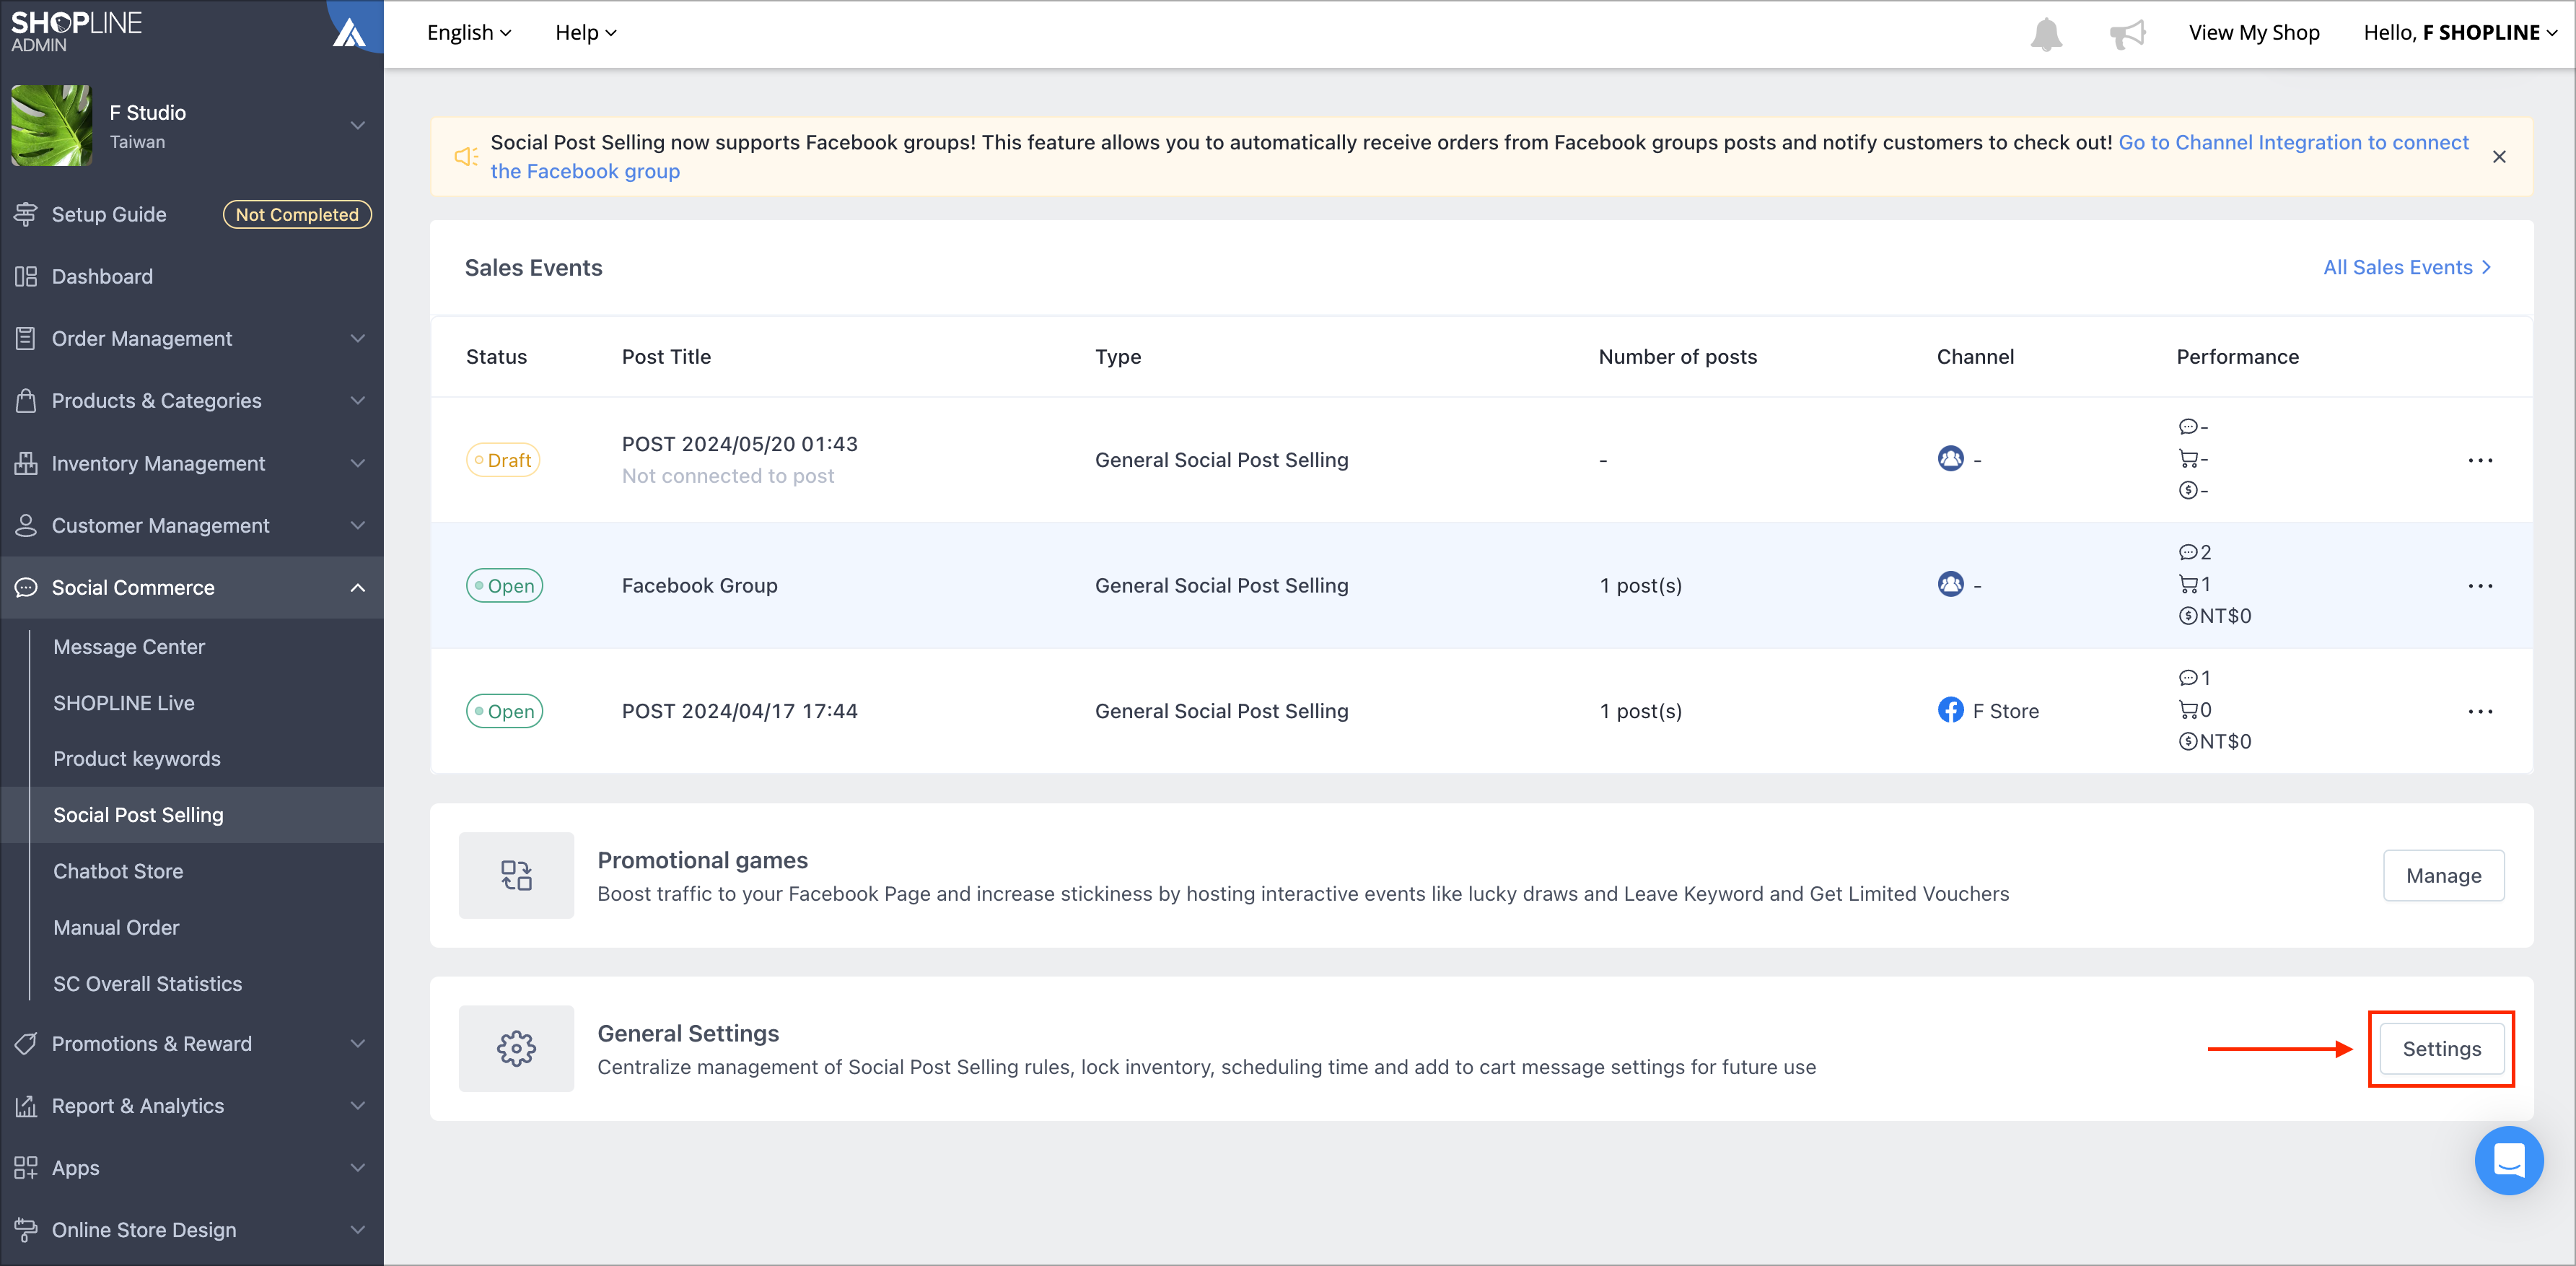The height and width of the screenshot is (1266, 2576).
Task: Click the Customer Management person icon
Action: (x=26, y=525)
